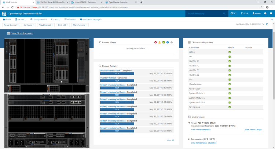
Task: Click the alerts flag counter 5116
Action: coord(244,13)
